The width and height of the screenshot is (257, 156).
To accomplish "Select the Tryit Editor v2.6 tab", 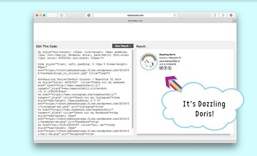I will (x=135, y=21).
